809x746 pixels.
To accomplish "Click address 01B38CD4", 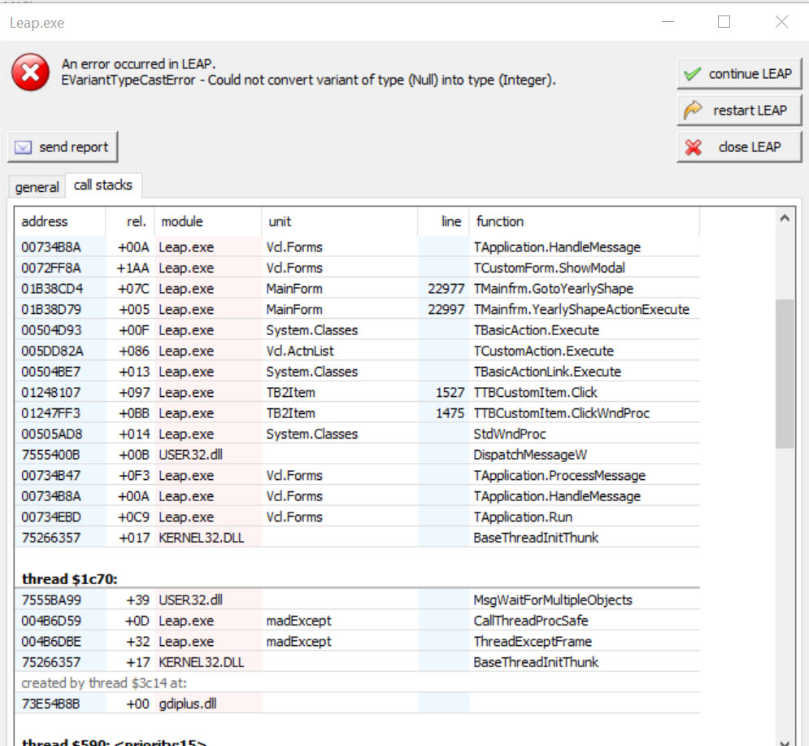I will 52,289.
